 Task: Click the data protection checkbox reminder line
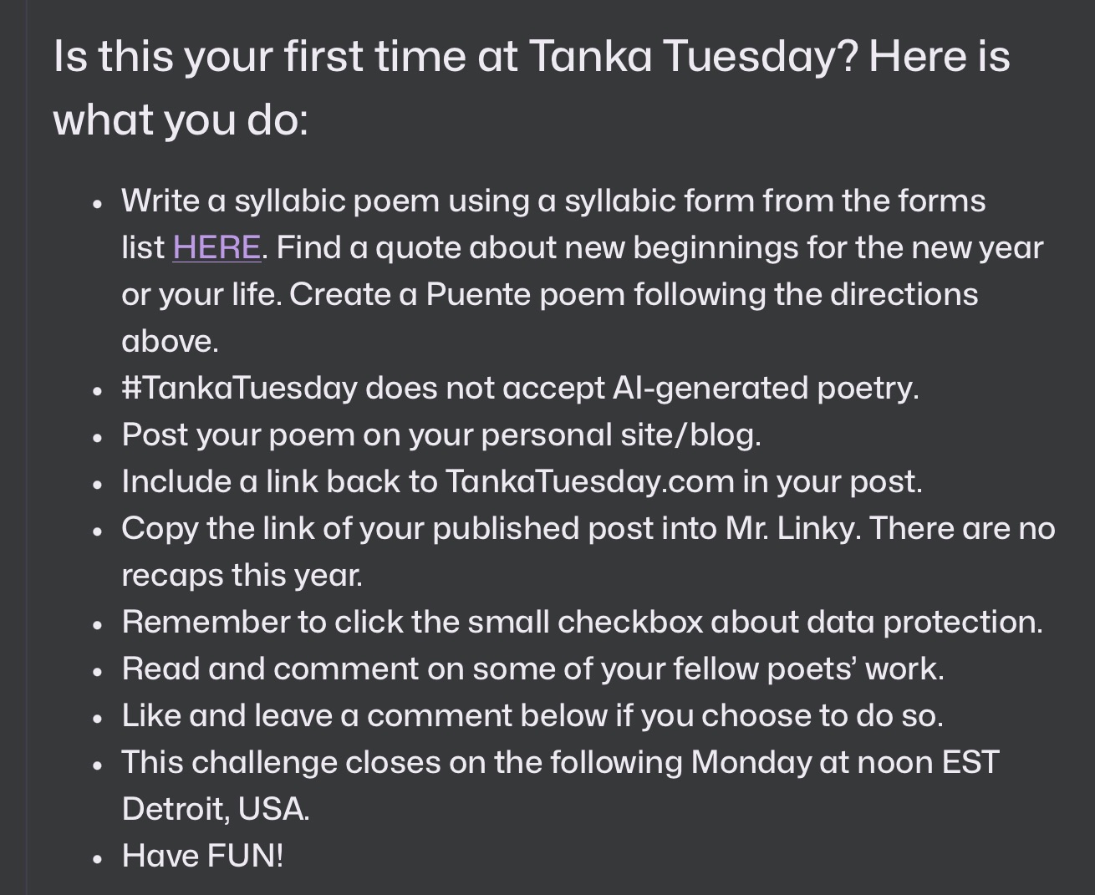tap(582, 623)
